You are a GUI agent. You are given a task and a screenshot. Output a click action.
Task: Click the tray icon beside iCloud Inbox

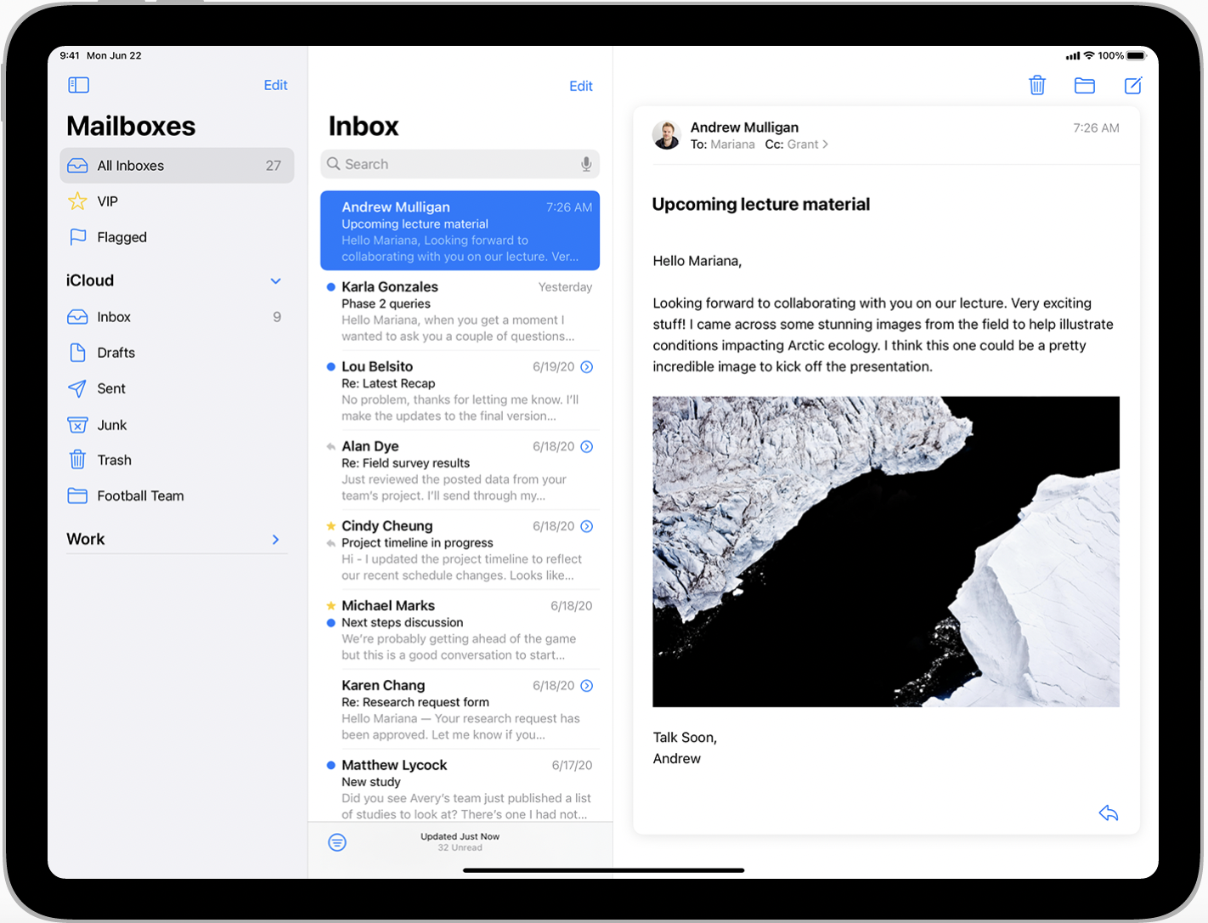(77, 317)
